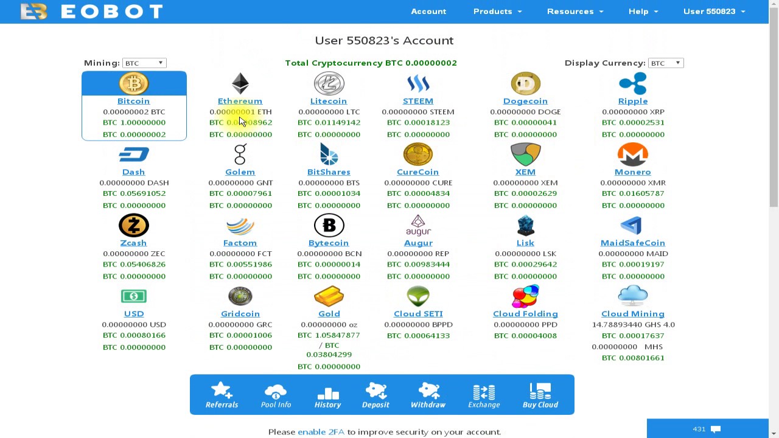Viewport: 779px width, 438px height.
Task: Click the Gold price BTC 1.05847877
Action: (x=329, y=335)
